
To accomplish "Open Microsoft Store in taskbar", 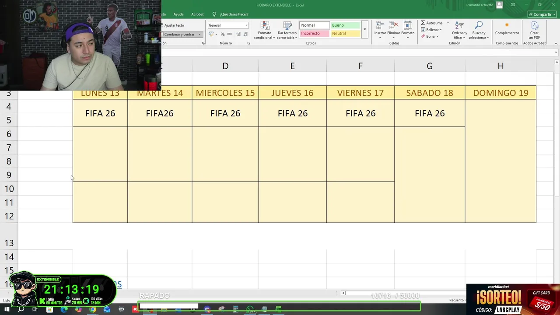I will click(49, 309).
